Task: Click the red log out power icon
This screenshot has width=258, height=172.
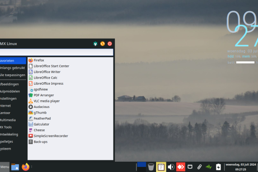Action: (x=110, y=43)
